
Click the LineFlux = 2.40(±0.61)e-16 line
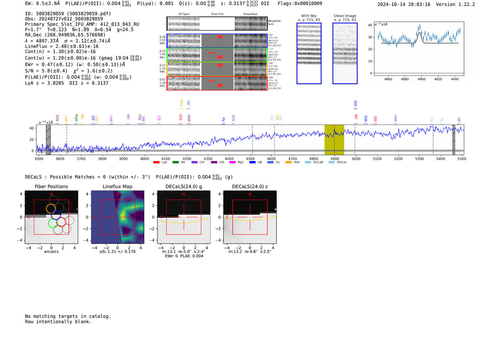(x=62, y=46)
